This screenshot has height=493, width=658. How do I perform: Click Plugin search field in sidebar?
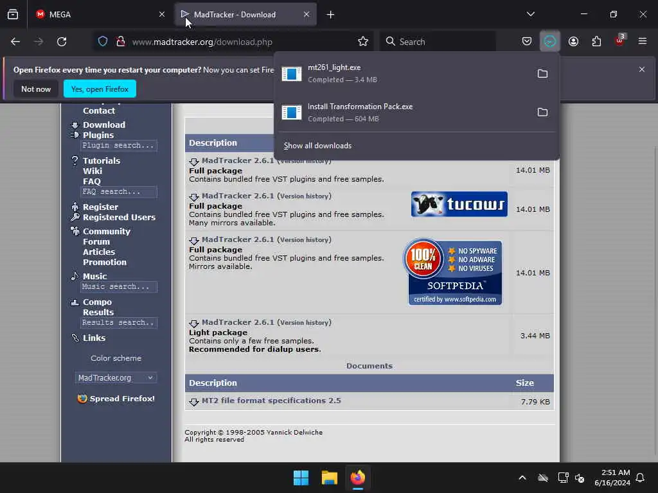[x=119, y=146]
